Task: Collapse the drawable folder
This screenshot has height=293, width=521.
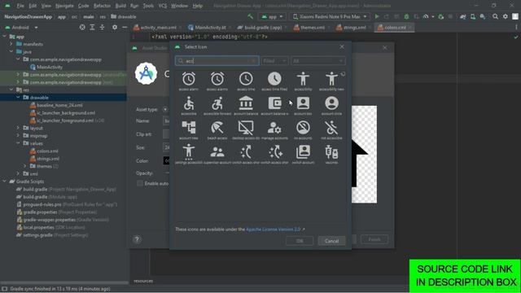Action: [x=18, y=98]
